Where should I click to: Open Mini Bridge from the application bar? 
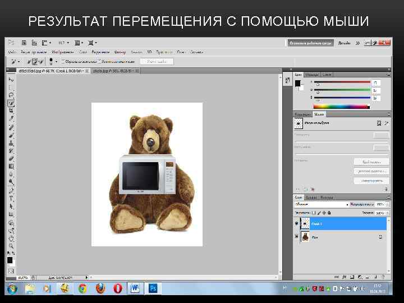point(34,43)
